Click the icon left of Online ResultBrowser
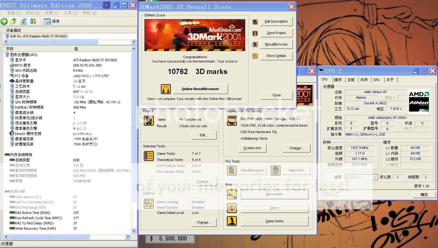This screenshot has height=248, width=438. 166,89
